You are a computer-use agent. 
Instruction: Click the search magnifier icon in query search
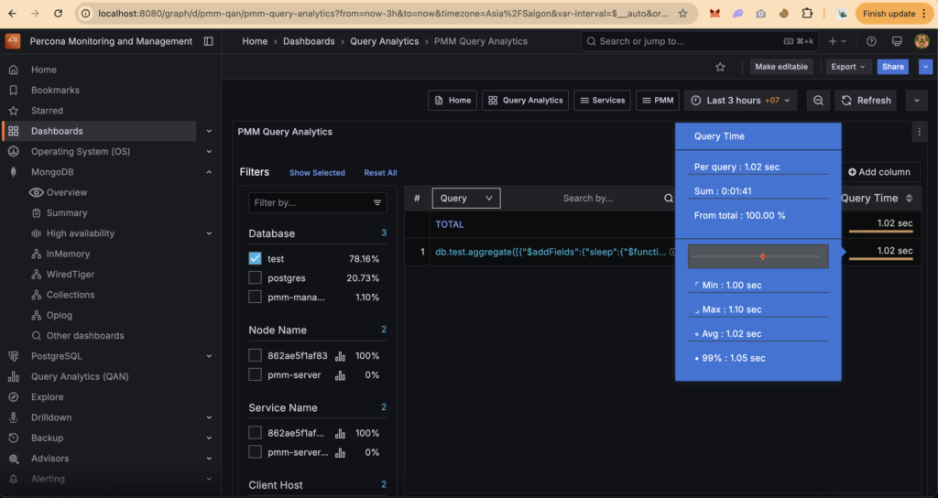pos(668,199)
